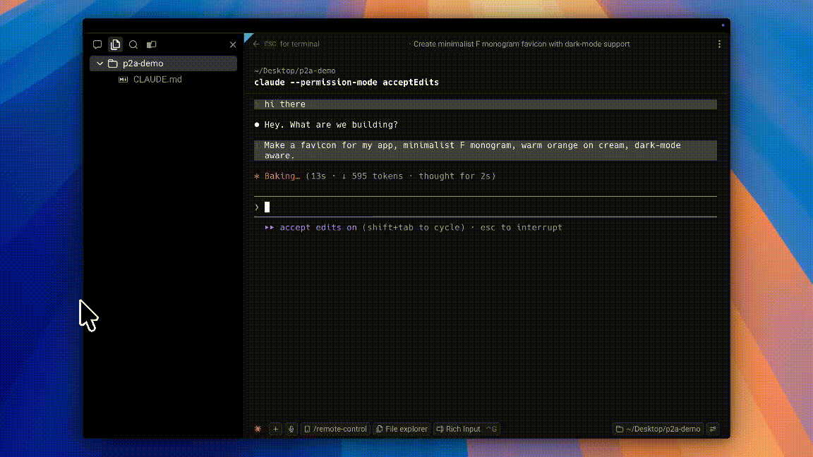Click the back arrow for terminal
Image resolution: width=813 pixels, height=457 pixels.
(256, 44)
